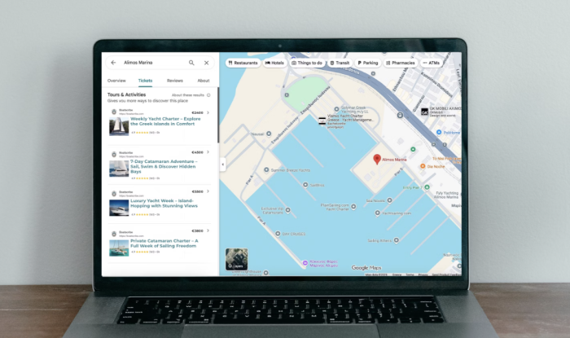Screen dimensions: 570x338
Task: Open Private Catamaran Charter listing title
Action: (x=164, y=244)
